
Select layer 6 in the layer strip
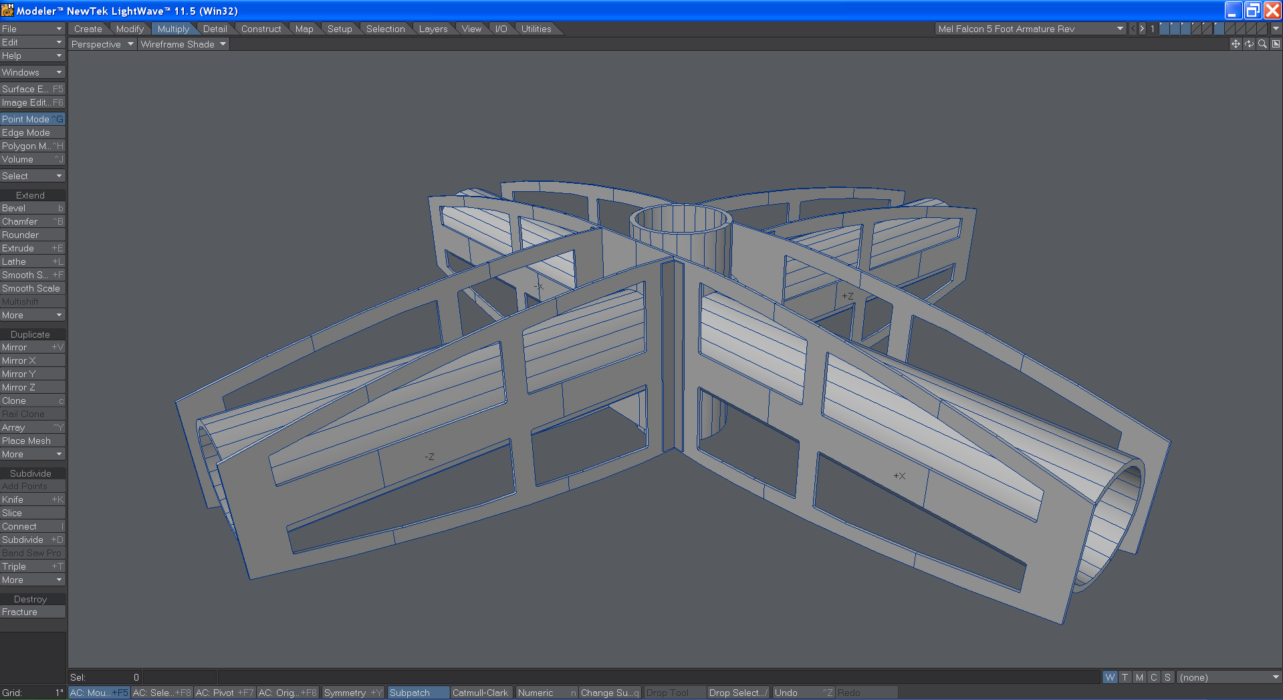pos(1217,29)
